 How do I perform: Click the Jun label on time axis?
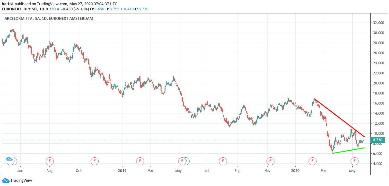pyautogui.click(x=21, y=171)
